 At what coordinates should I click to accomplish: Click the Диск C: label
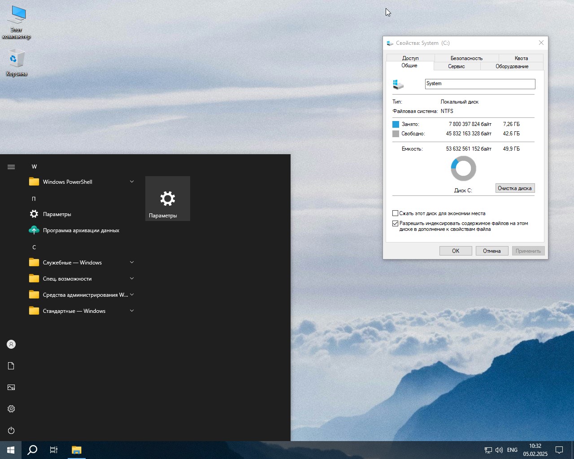tap(463, 191)
